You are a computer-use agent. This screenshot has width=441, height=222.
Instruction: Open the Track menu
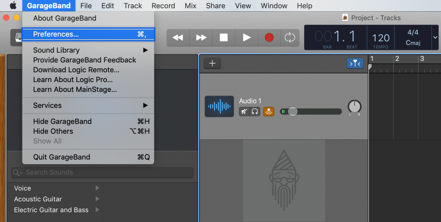(x=133, y=6)
